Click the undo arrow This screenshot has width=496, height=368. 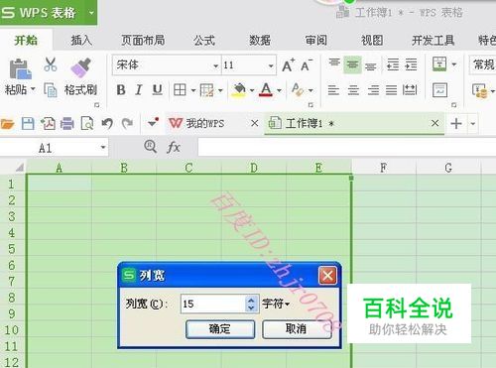point(107,124)
